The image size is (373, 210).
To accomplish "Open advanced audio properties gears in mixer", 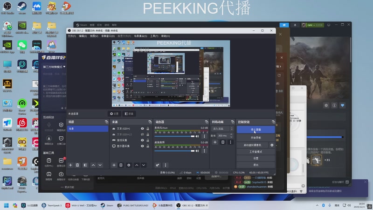I will (158, 165).
